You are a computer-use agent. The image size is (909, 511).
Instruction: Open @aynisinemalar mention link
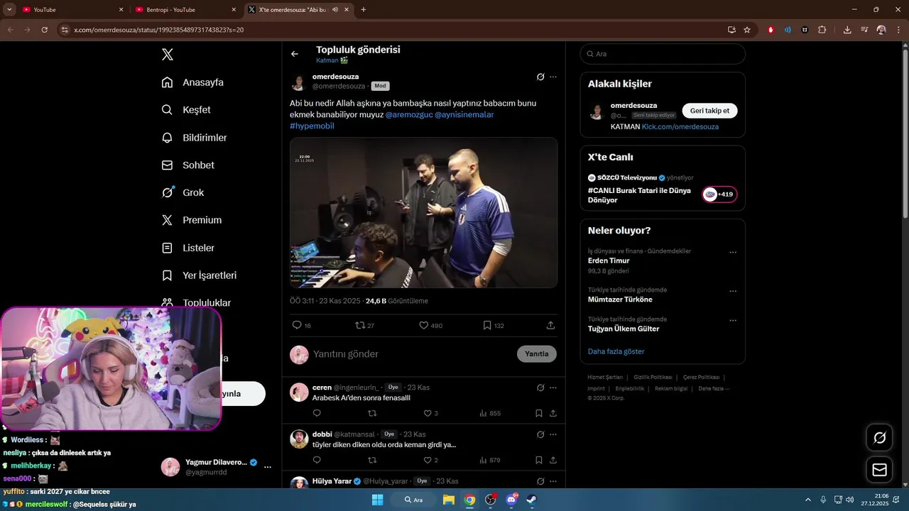(464, 114)
